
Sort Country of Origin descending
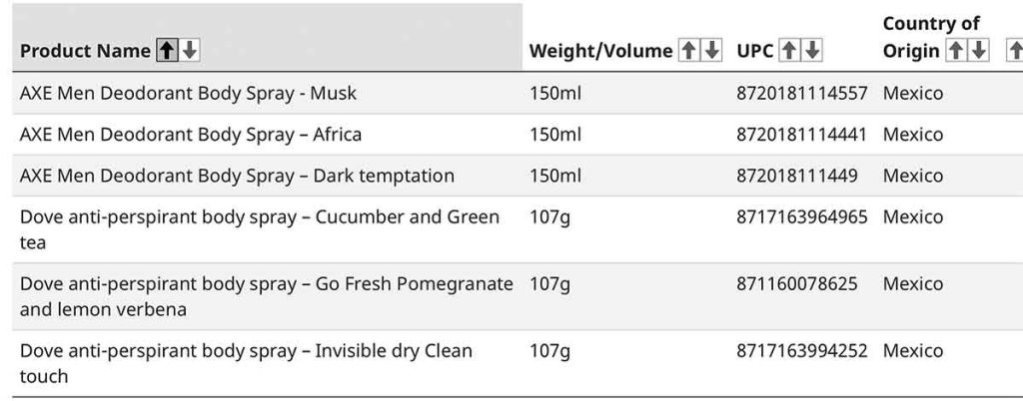tap(979, 51)
